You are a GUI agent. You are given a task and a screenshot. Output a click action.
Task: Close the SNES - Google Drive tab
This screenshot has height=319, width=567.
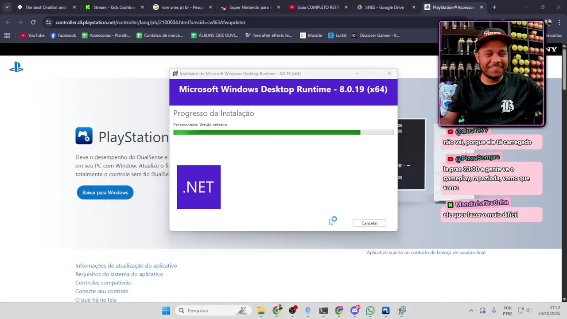point(414,7)
